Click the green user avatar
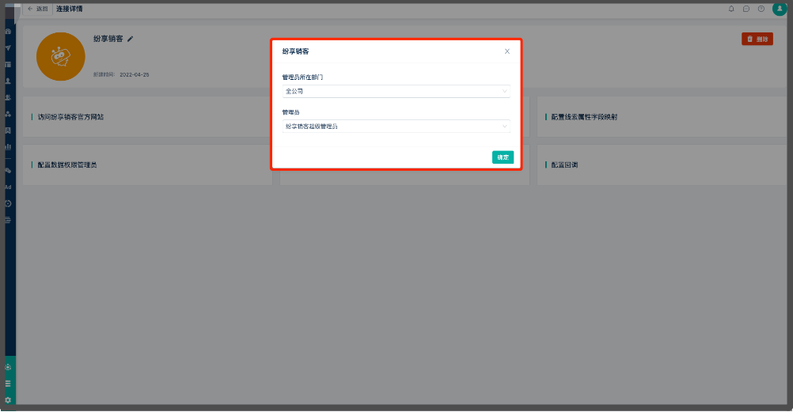 tap(780, 9)
